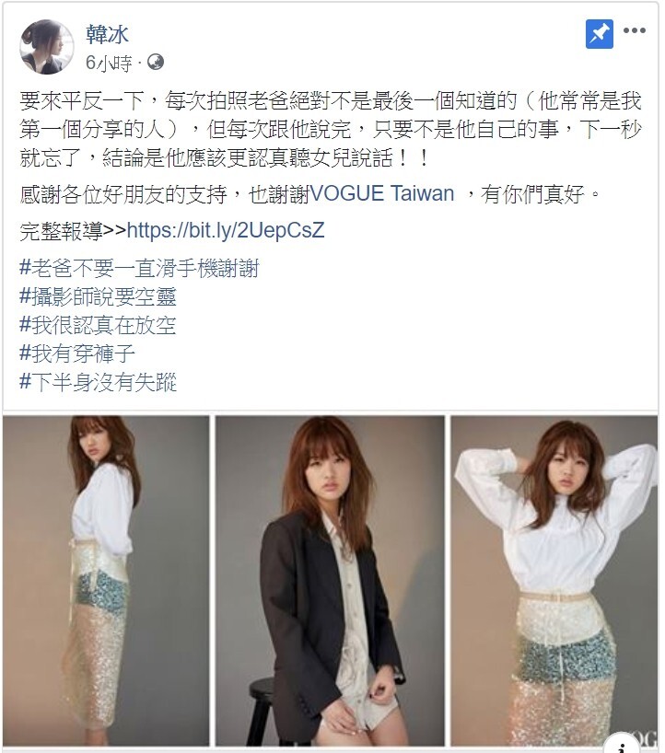Click the blue pinned post icon
This screenshot has height=753, width=665.
[600, 34]
